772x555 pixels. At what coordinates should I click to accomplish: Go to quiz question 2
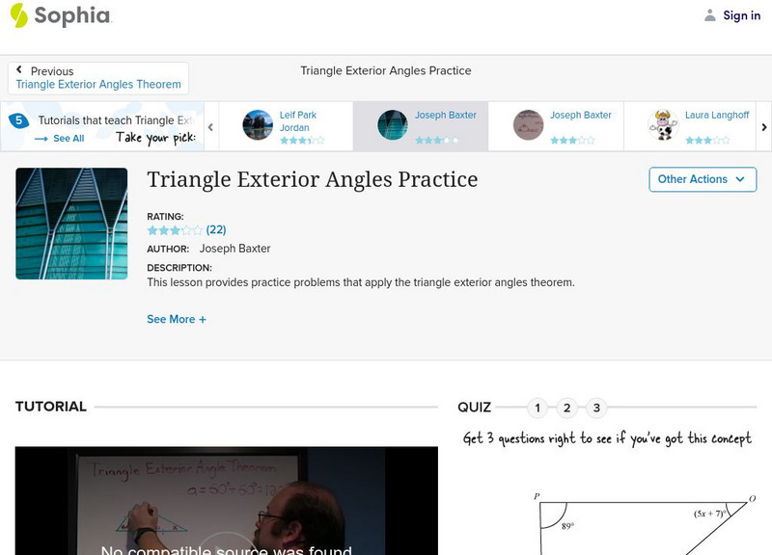[x=566, y=408]
